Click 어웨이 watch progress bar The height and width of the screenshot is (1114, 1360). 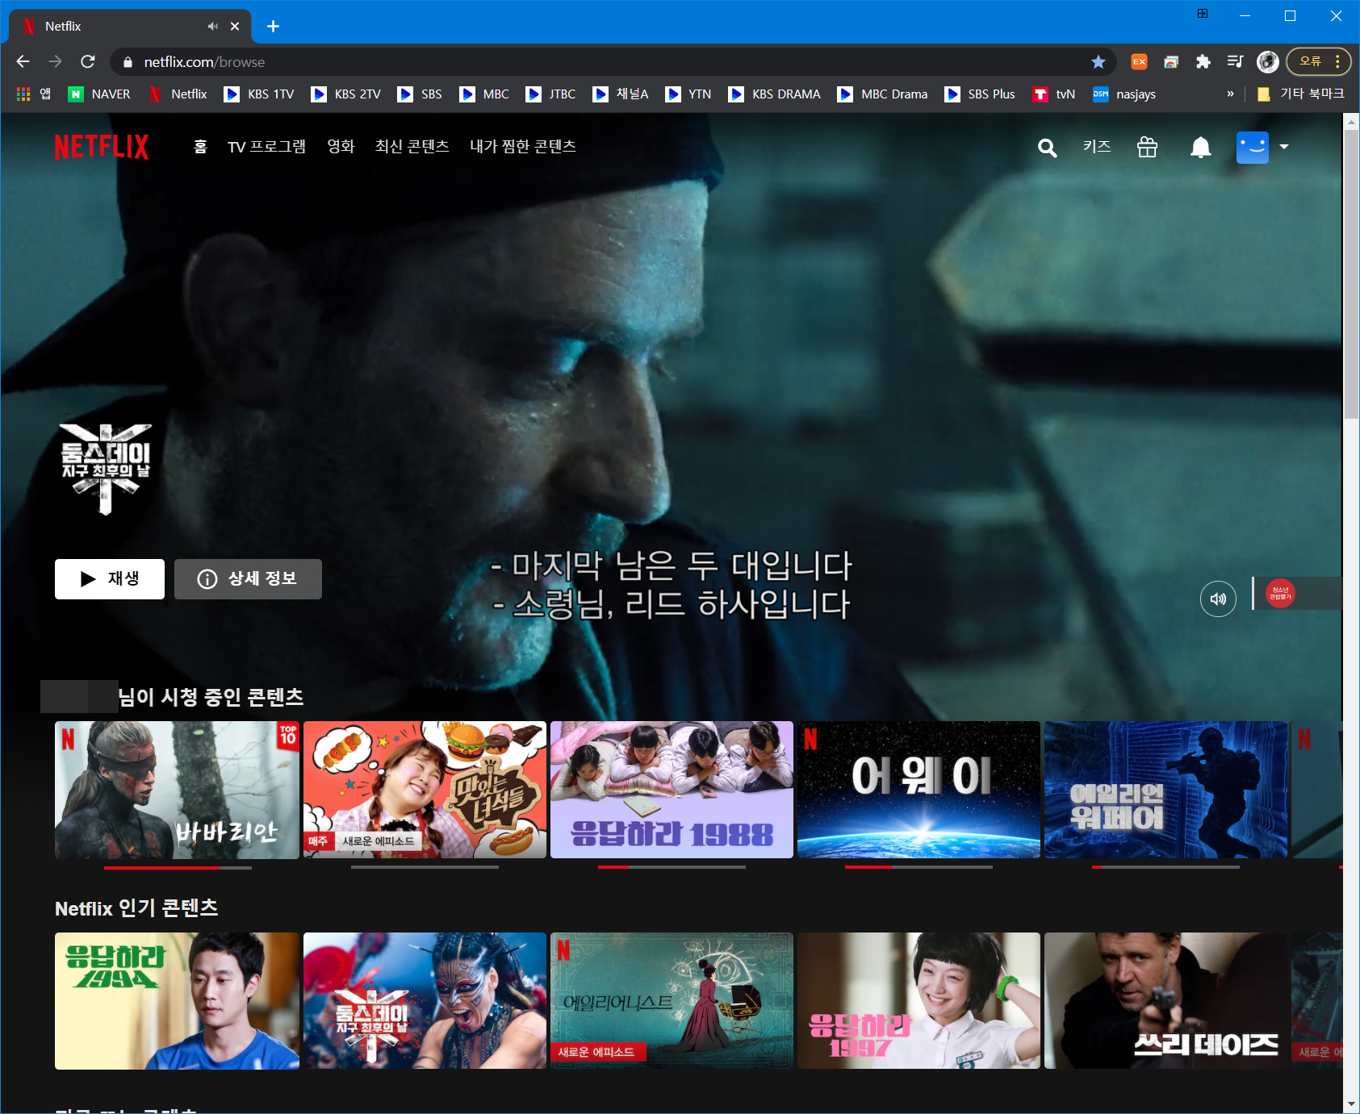[919, 867]
